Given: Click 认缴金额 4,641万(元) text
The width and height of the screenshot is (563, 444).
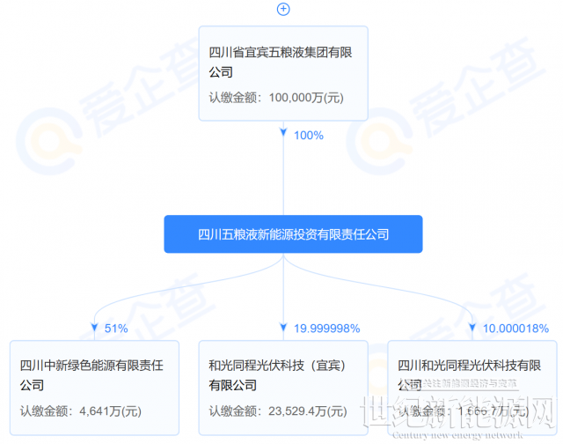Looking at the screenshot, I should coord(81,411).
